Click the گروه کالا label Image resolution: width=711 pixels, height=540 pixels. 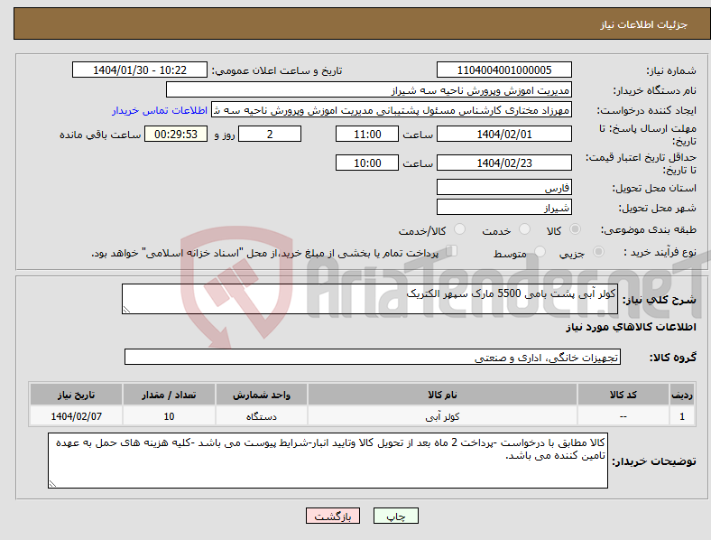673,358
